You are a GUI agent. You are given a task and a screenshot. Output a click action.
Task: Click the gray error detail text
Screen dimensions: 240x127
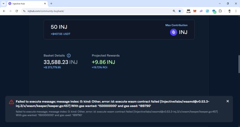click(116, 113)
